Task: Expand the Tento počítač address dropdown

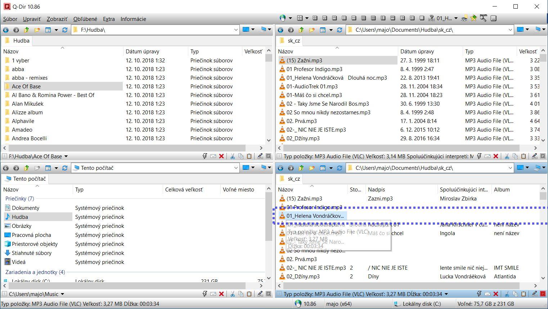Action: click(x=236, y=168)
